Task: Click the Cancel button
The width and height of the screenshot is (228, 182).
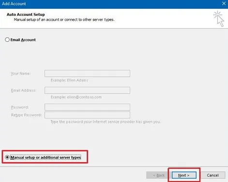Action: [213, 175]
